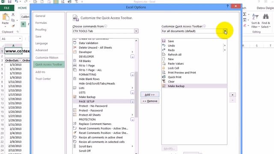This screenshot has width=274, height=154.
Task: Select Refresh All in right list
Action: pos(194,55)
